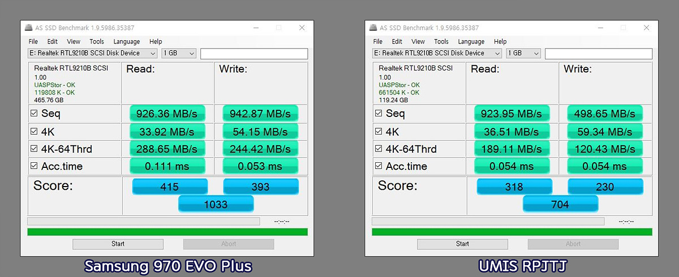Open the Edit menu in the UMIS window
Image resolution: width=679 pixels, height=277 pixels.
(397, 41)
